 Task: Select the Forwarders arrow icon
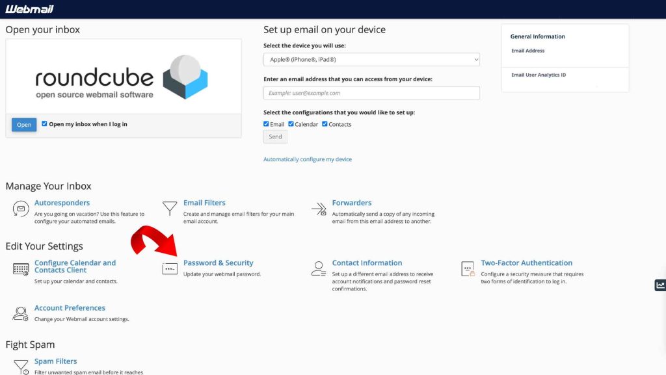[x=318, y=208]
